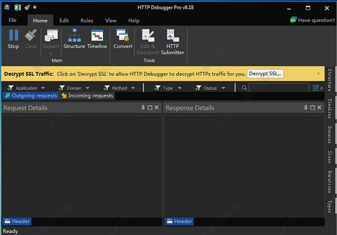Open the quick-access toolbar customize arrow
Image resolution: width=337 pixels, height=235 pixels.
pyautogui.click(x=35, y=7)
